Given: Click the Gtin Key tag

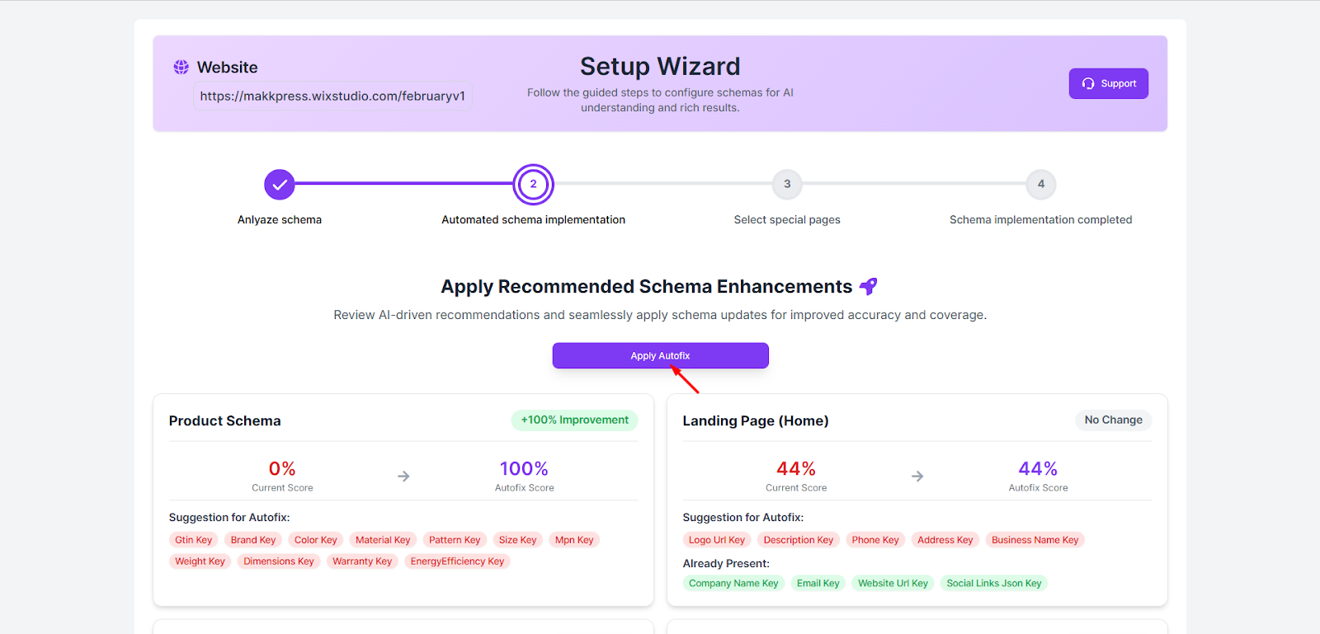Looking at the screenshot, I should pos(194,540).
